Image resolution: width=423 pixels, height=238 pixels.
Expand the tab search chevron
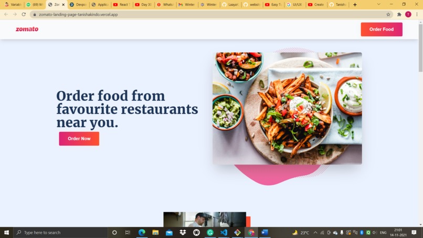tap(379, 4)
